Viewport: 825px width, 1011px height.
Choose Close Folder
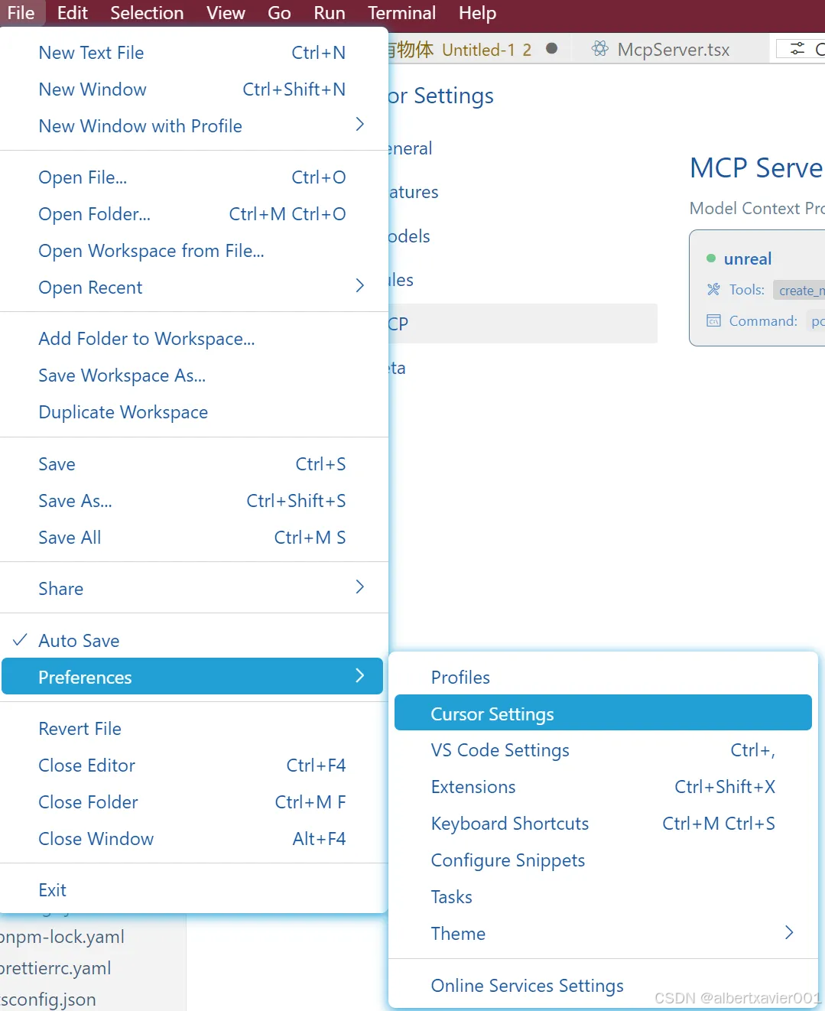point(192,802)
